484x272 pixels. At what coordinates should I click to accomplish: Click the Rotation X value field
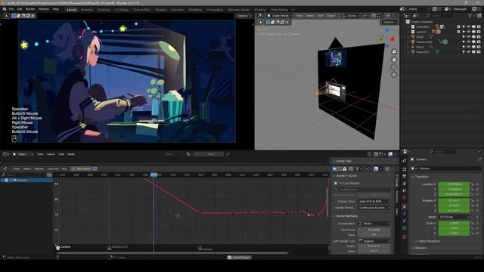point(454,200)
